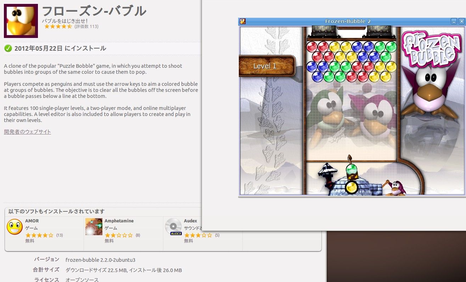Click the yellow next bubble below launcher
Viewport: 466px width, 282px height.
point(352,187)
